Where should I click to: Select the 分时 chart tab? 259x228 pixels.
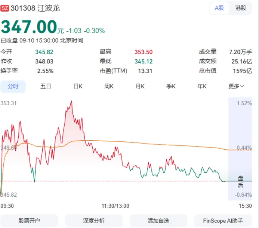[x=13, y=86]
